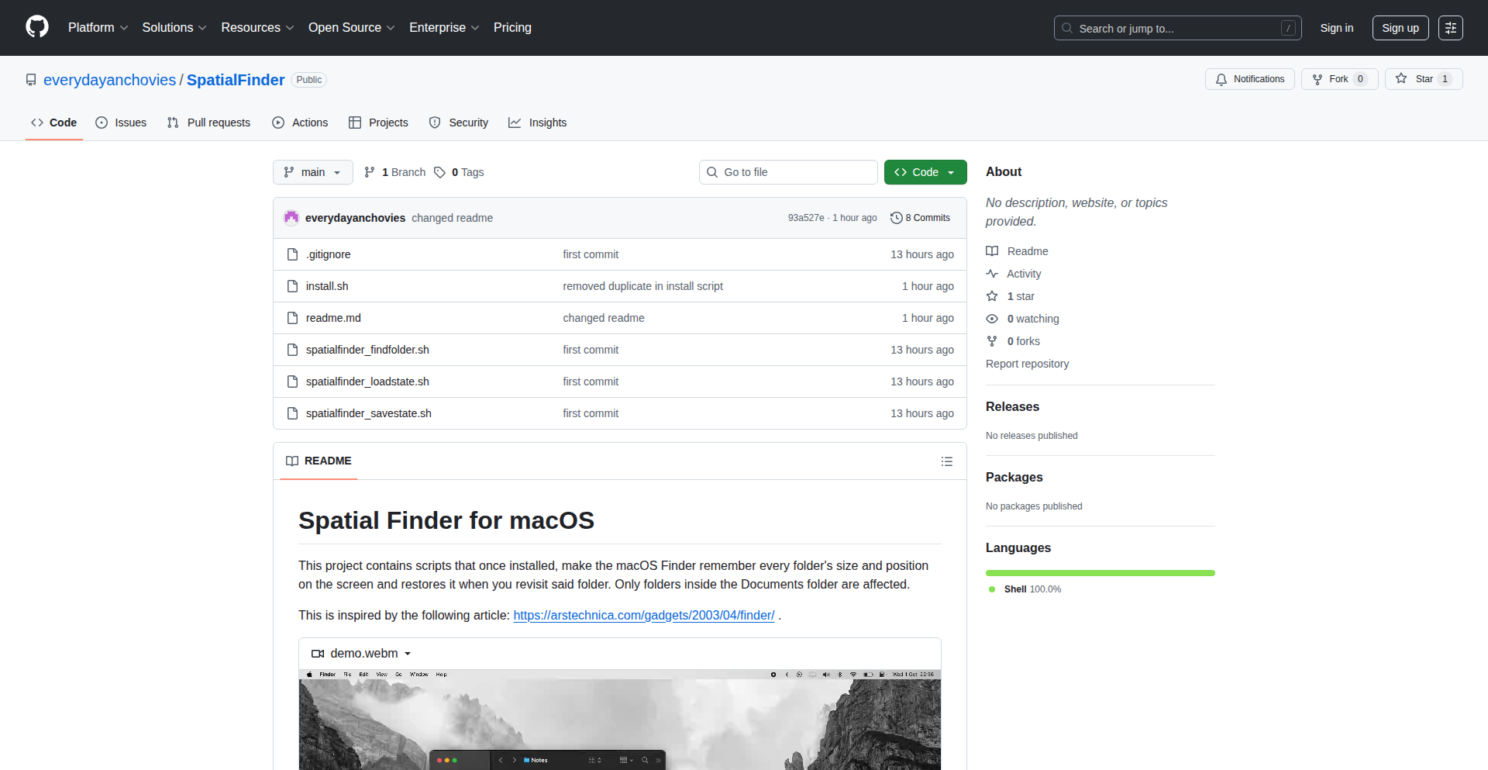Switch to the Code tab
1488x770 pixels.
point(54,123)
